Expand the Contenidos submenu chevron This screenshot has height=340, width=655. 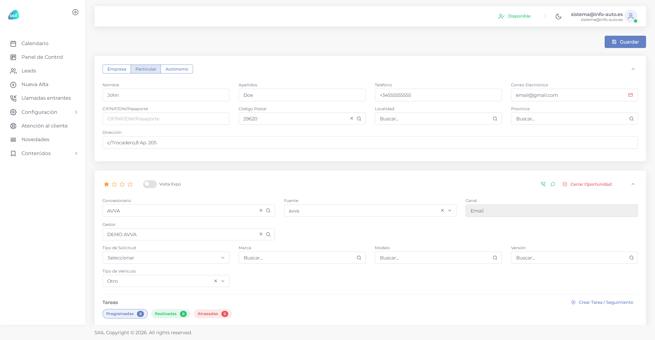[x=76, y=153]
